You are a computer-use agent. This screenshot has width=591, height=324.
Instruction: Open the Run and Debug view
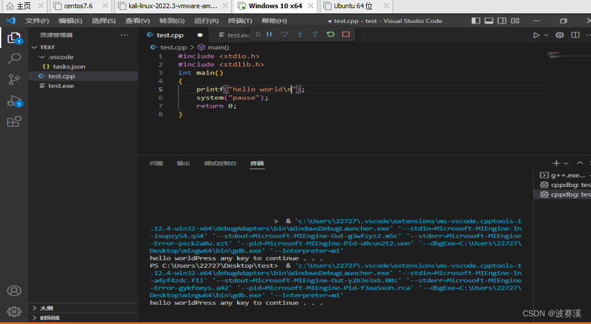[14, 101]
